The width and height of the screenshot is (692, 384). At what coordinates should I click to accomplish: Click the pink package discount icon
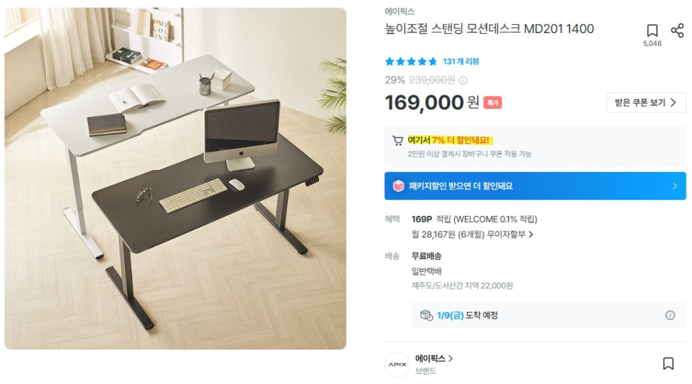point(399,186)
